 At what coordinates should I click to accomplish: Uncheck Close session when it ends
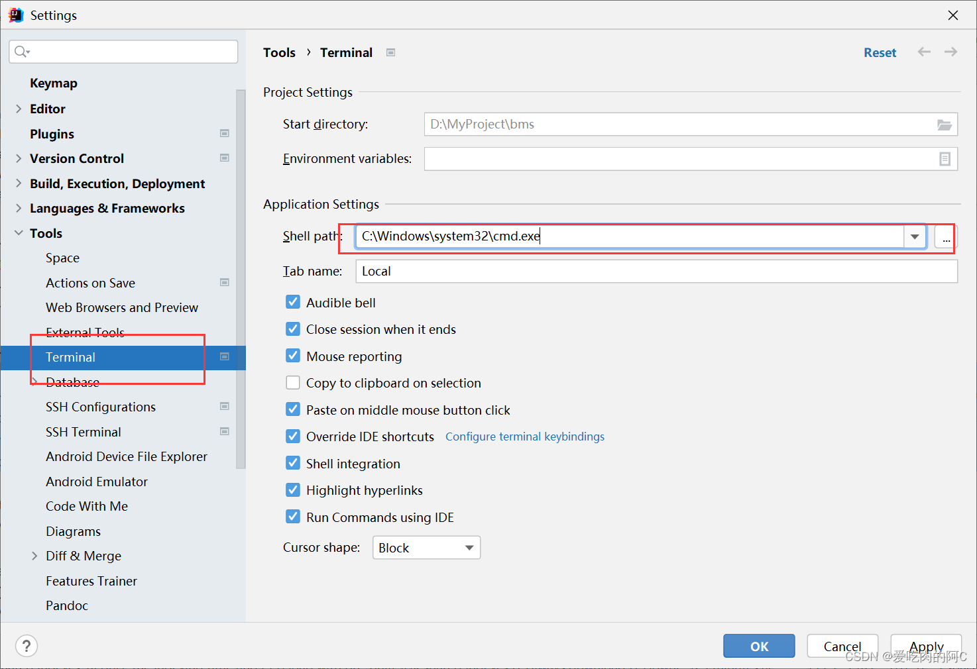pyautogui.click(x=293, y=329)
